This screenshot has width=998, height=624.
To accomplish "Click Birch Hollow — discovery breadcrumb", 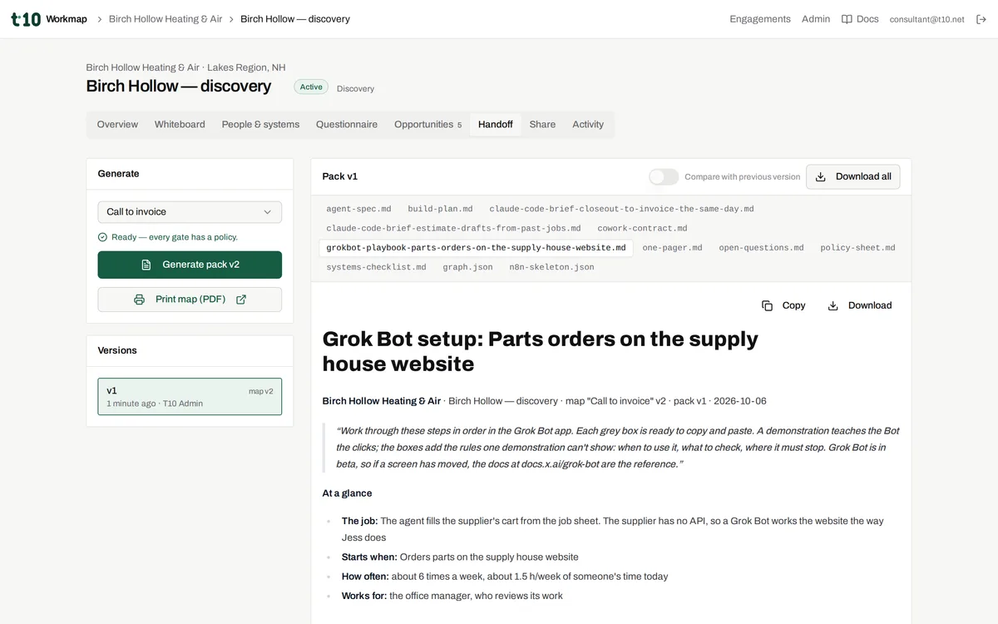I will (295, 19).
